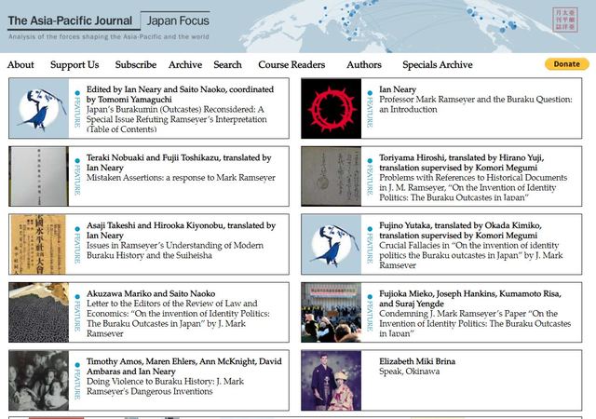Click author name 'Elizabeth Miki Brina'
Viewport: 596px width, 419px height.
(417, 361)
